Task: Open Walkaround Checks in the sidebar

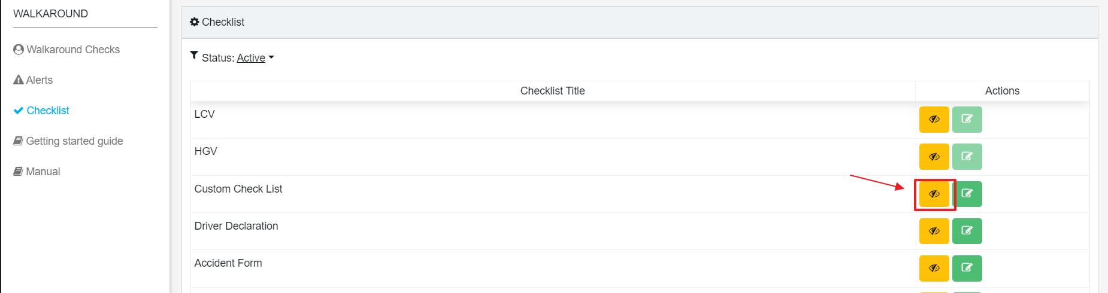Action: click(66, 50)
